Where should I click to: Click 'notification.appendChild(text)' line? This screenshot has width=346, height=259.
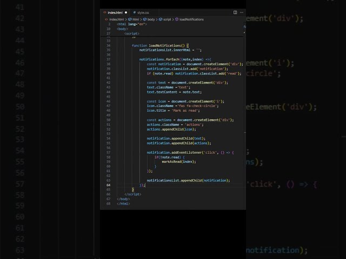coord(176,139)
